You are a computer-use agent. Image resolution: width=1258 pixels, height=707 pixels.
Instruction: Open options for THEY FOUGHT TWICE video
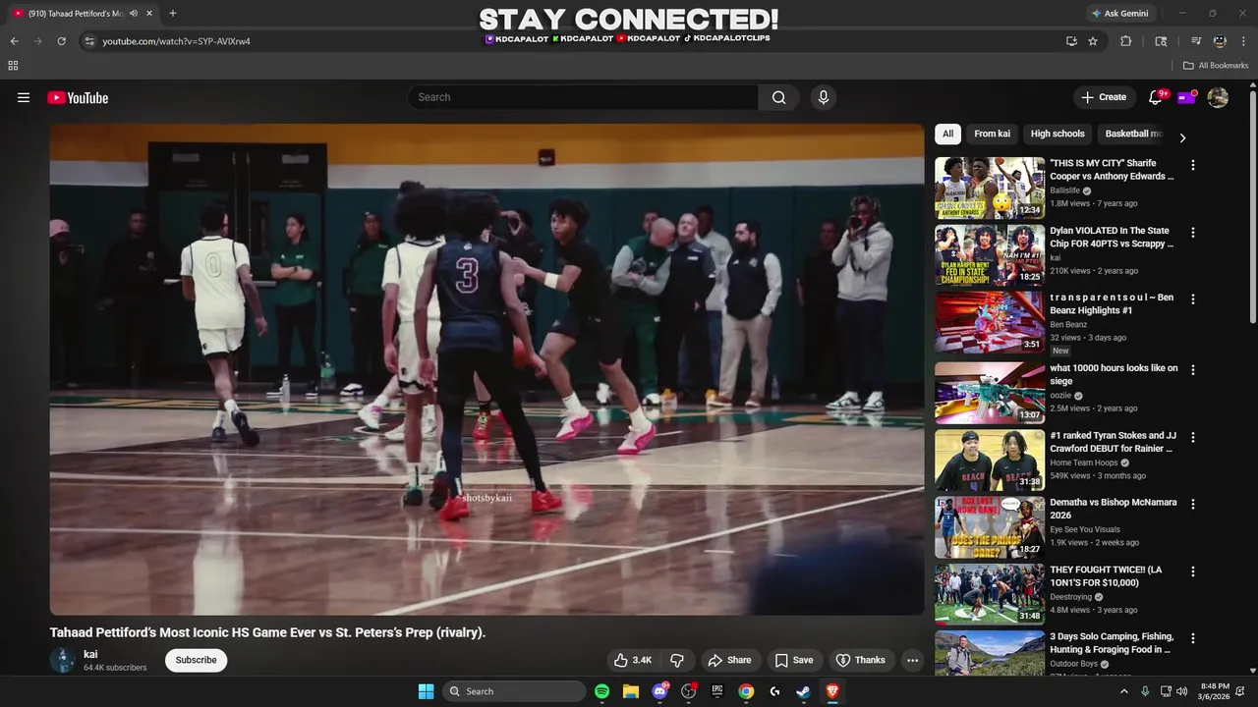pos(1193,571)
